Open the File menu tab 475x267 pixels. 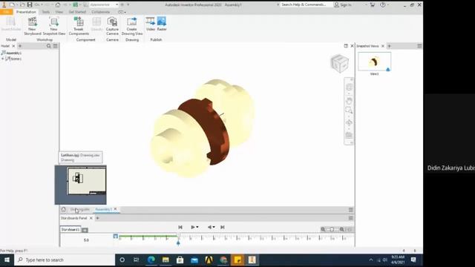tap(7, 12)
